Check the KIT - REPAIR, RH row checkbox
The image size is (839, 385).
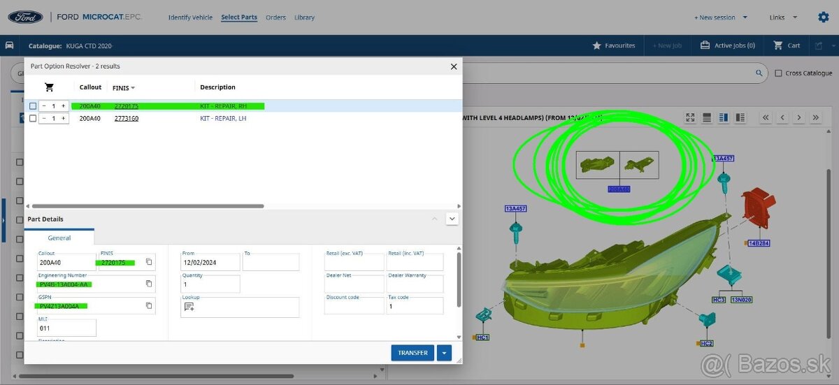click(x=33, y=106)
